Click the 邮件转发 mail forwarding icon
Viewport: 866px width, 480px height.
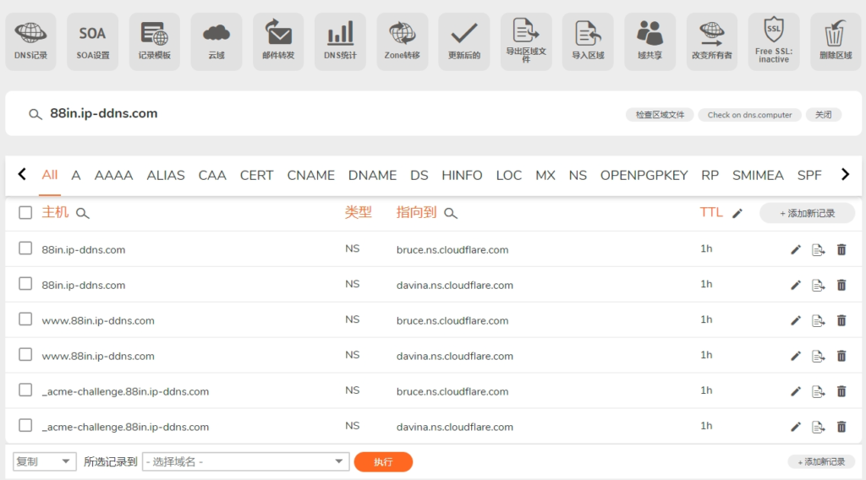pyautogui.click(x=278, y=41)
